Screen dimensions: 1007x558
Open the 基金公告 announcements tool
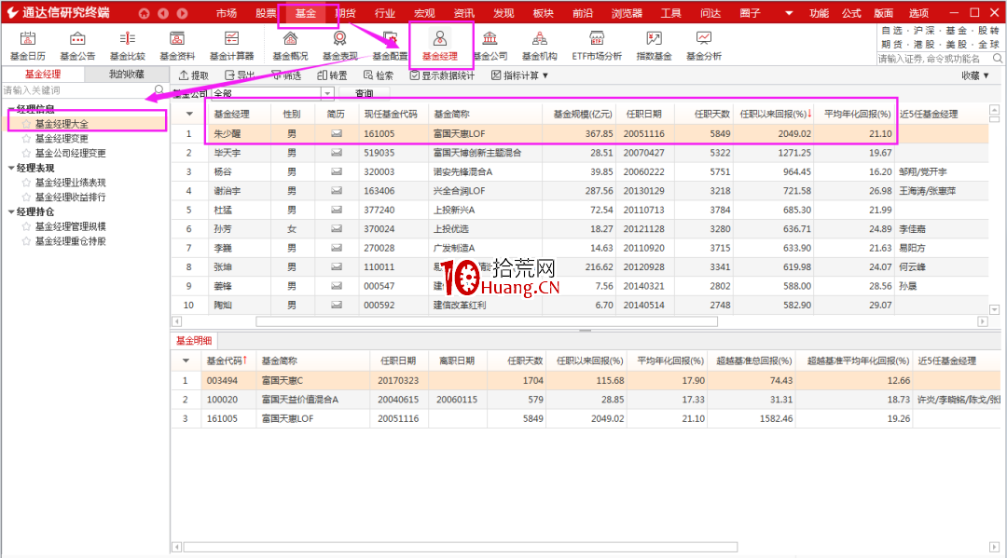pyautogui.click(x=77, y=47)
